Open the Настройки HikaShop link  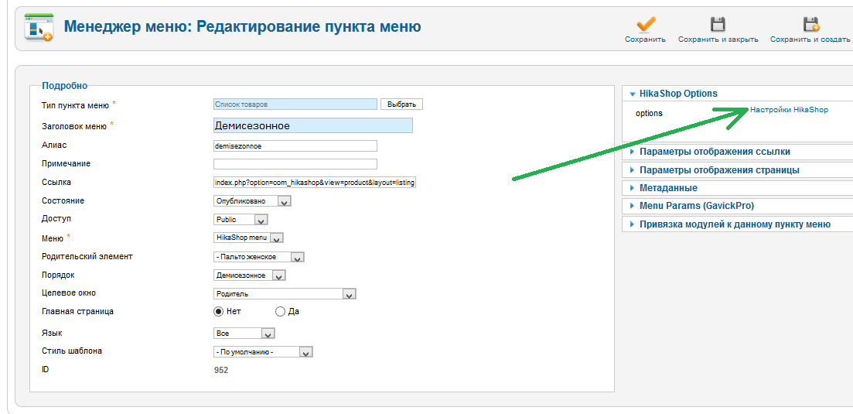tap(789, 110)
